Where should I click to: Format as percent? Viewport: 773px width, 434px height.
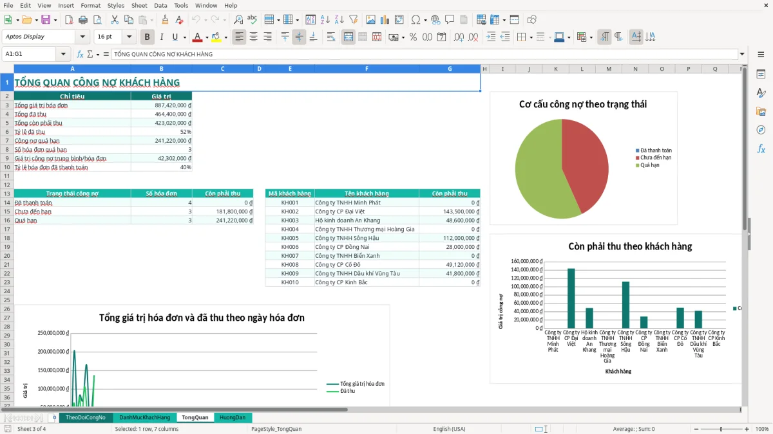click(413, 37)
